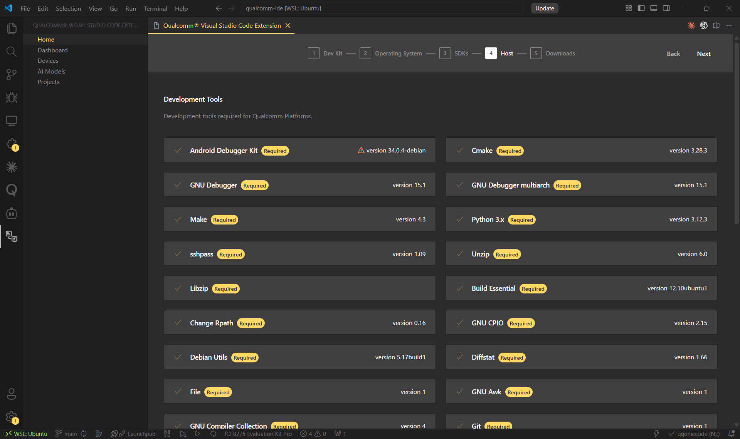Screen dimensions: 740x439
Task: Toggle GNU Debugger multiarch checkbox
Action: pyautogui.click(x=460, y=185)
